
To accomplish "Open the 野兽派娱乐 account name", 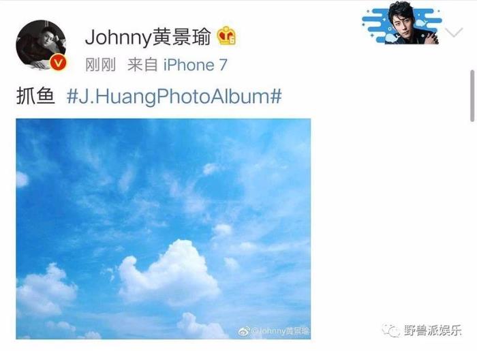I will coord(433,331).
